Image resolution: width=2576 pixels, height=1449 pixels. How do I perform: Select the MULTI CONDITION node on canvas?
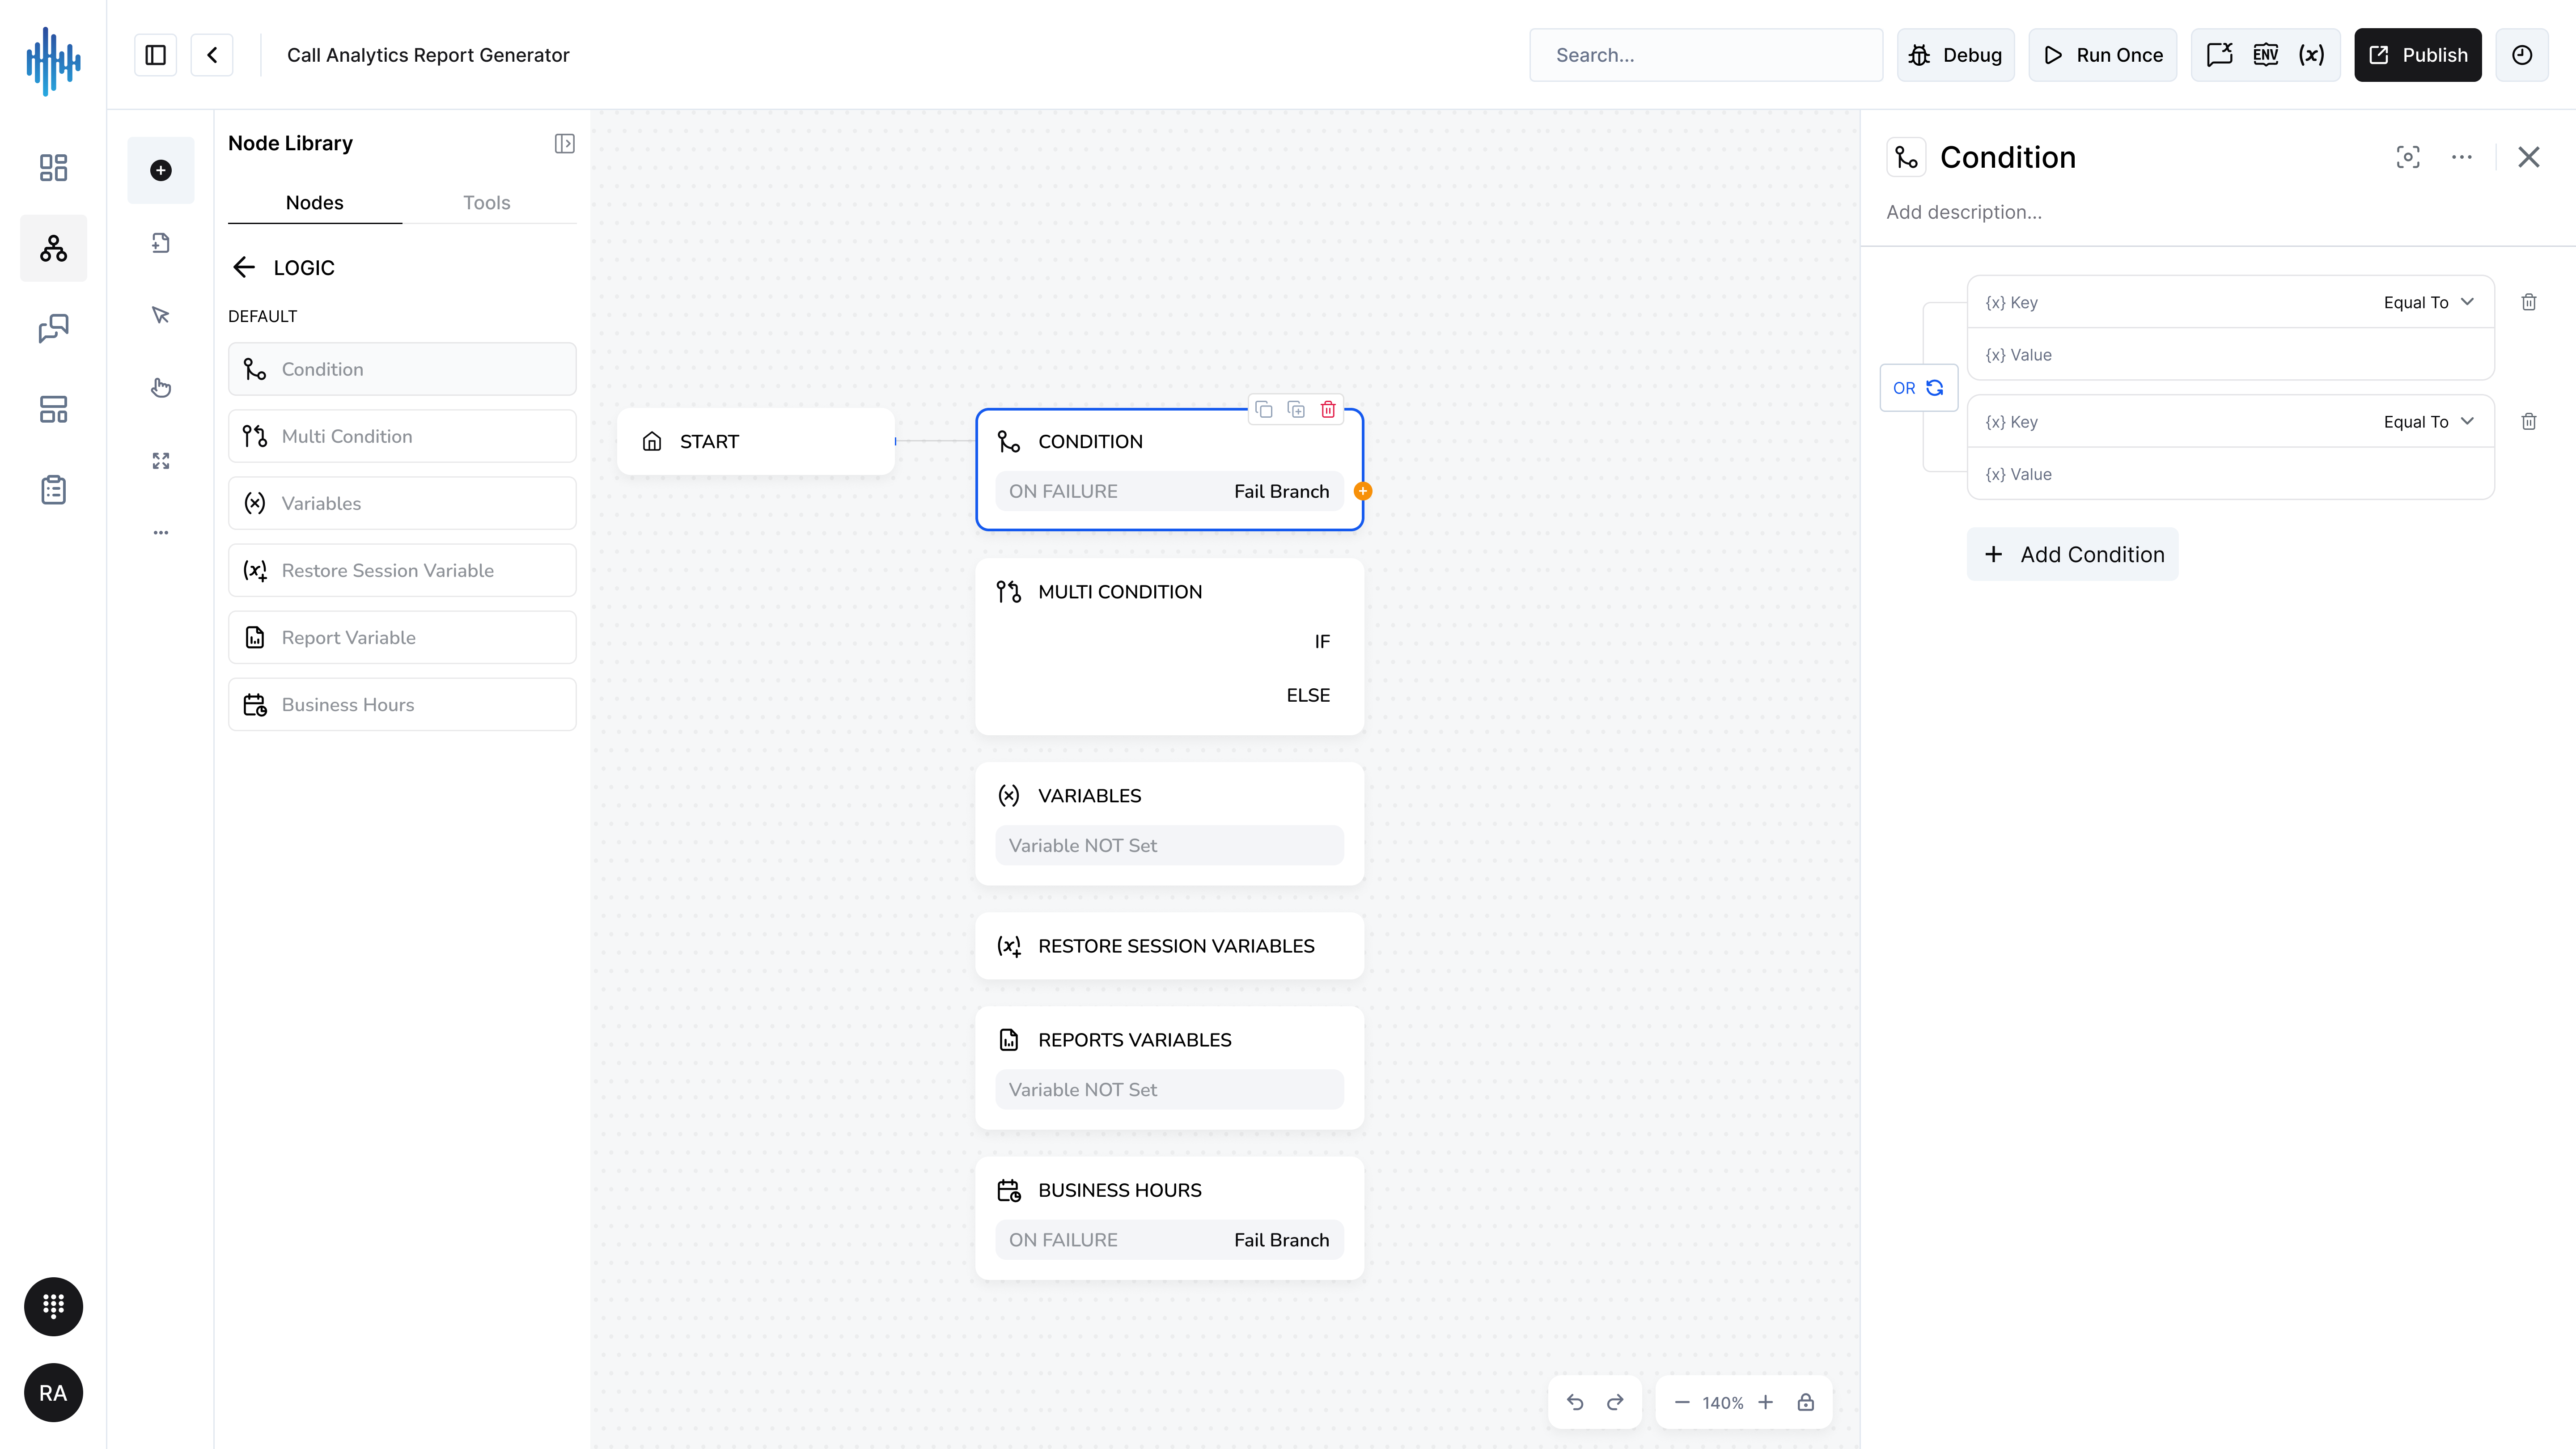(1170, 647)
